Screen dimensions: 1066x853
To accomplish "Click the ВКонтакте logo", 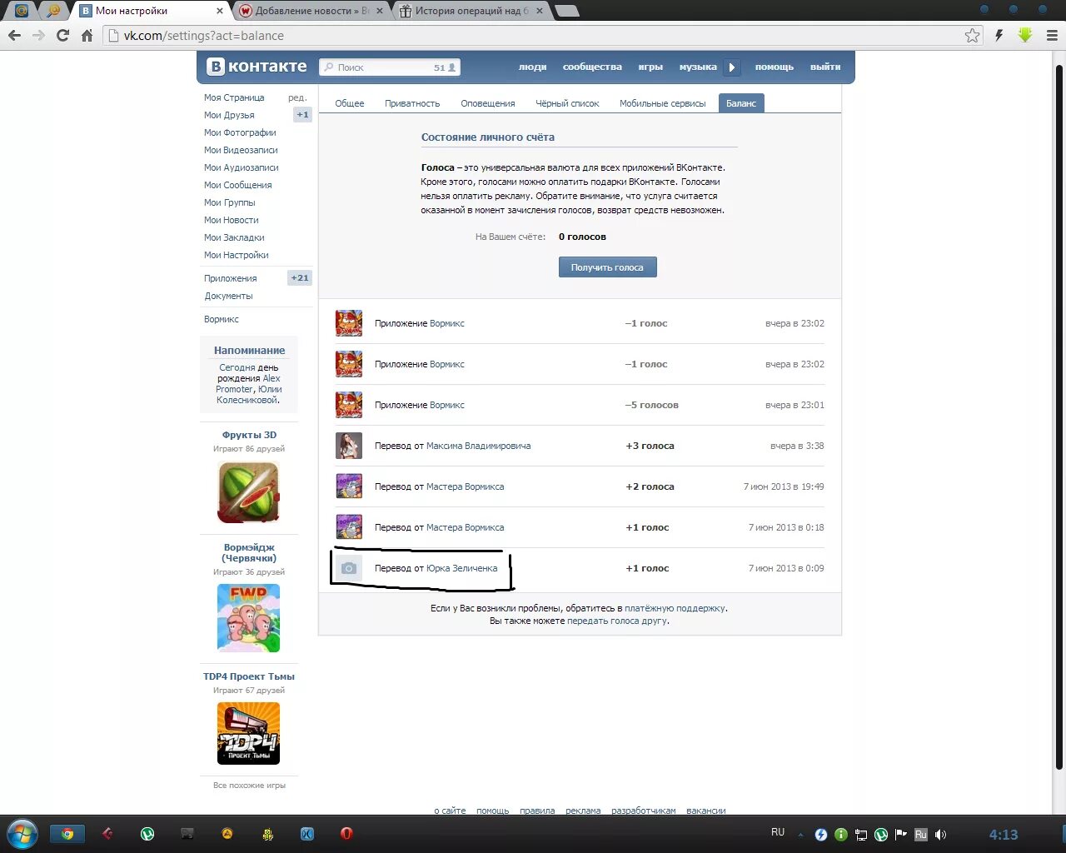I will pos(257,67).
